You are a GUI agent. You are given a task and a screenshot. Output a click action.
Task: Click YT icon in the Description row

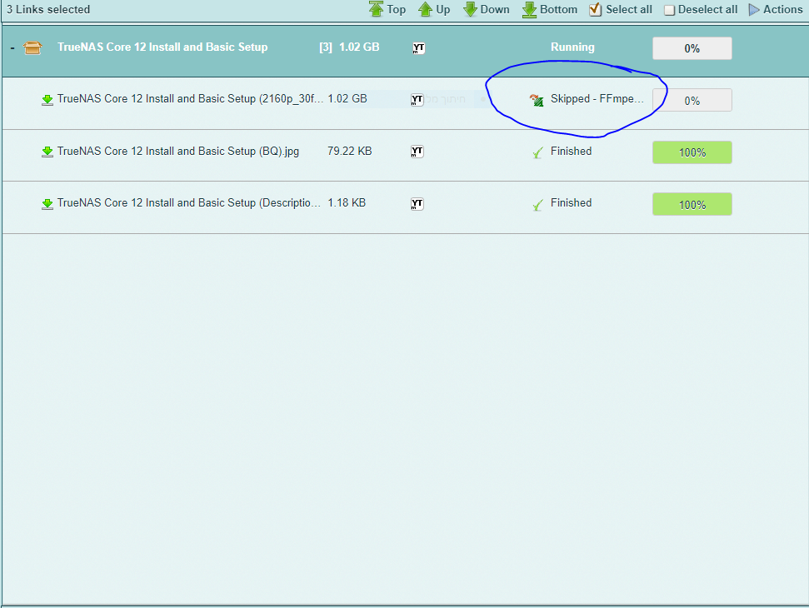pos(417,204)
